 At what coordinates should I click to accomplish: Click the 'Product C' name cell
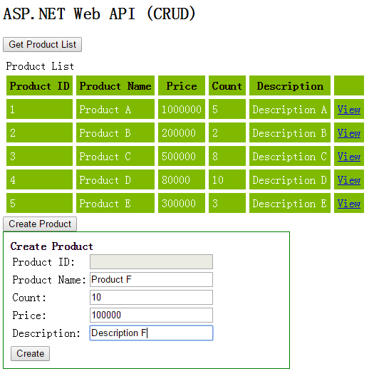pyautogui.click(x=115, y=156)
